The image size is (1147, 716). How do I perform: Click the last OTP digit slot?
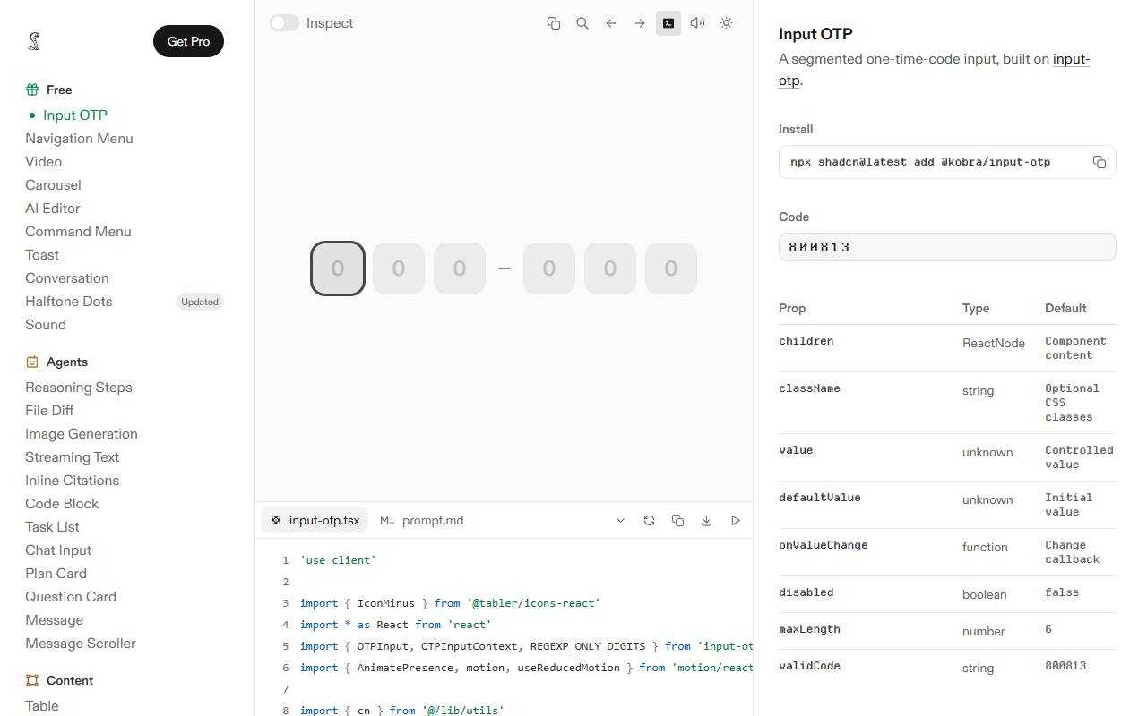point(671,268)
